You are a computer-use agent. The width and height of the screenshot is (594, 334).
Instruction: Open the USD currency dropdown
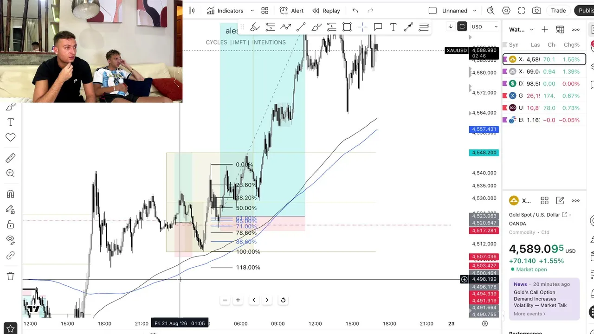pyautogui.click(x=484, y=27)
